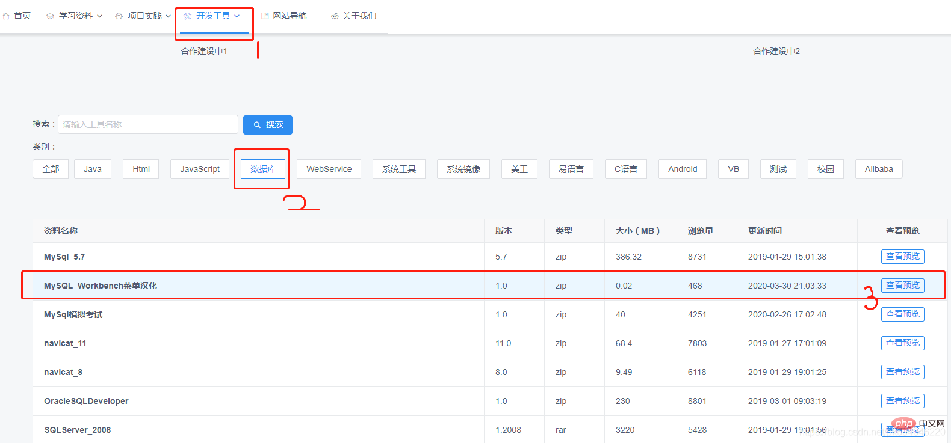This screenshot has width=951, height=443.
Task: Expand the 项目实践 dropdown arrow
Action: 168,16
